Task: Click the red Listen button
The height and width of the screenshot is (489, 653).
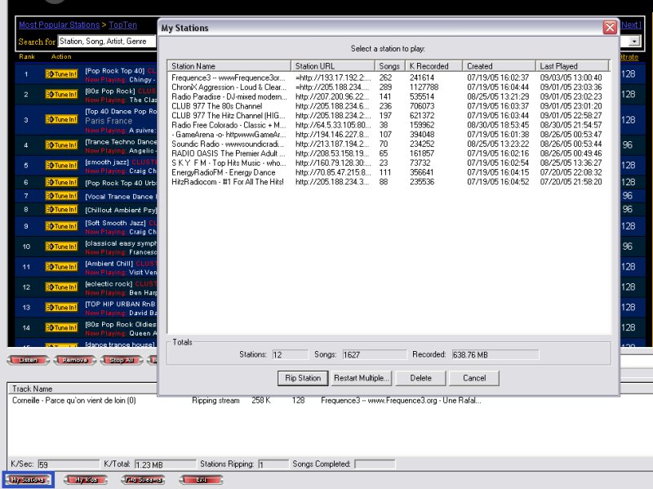Action: pos(29,360)
